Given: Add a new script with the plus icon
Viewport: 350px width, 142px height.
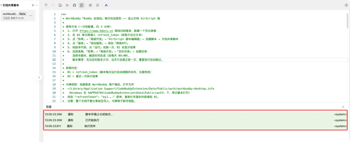Looking at the screenshot, I should [33, 5].
